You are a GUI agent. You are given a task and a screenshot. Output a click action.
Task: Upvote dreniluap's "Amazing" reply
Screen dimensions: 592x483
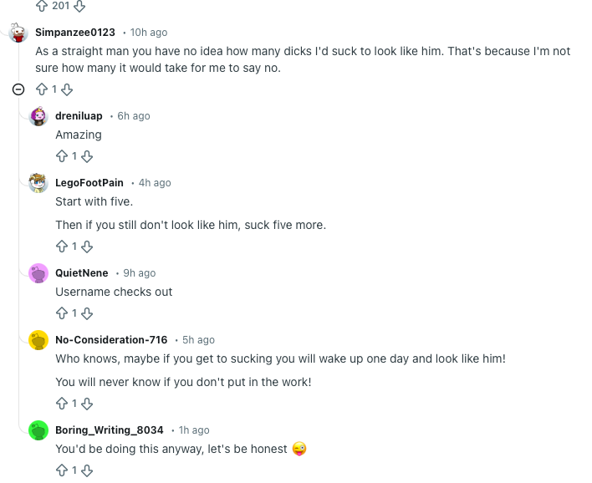click(x=61, y=155)
